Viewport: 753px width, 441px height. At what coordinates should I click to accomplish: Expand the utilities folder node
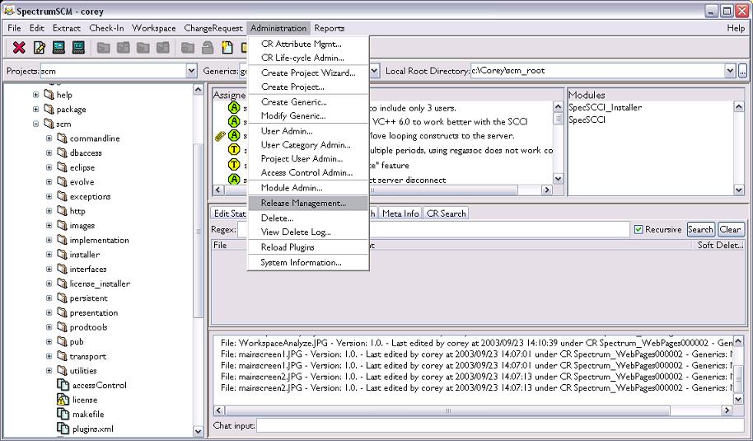[49, 370]
